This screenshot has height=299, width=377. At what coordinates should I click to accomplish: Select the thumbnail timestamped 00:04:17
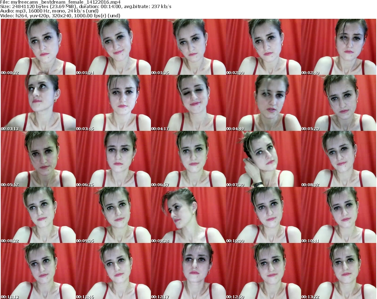click(188, 103)
